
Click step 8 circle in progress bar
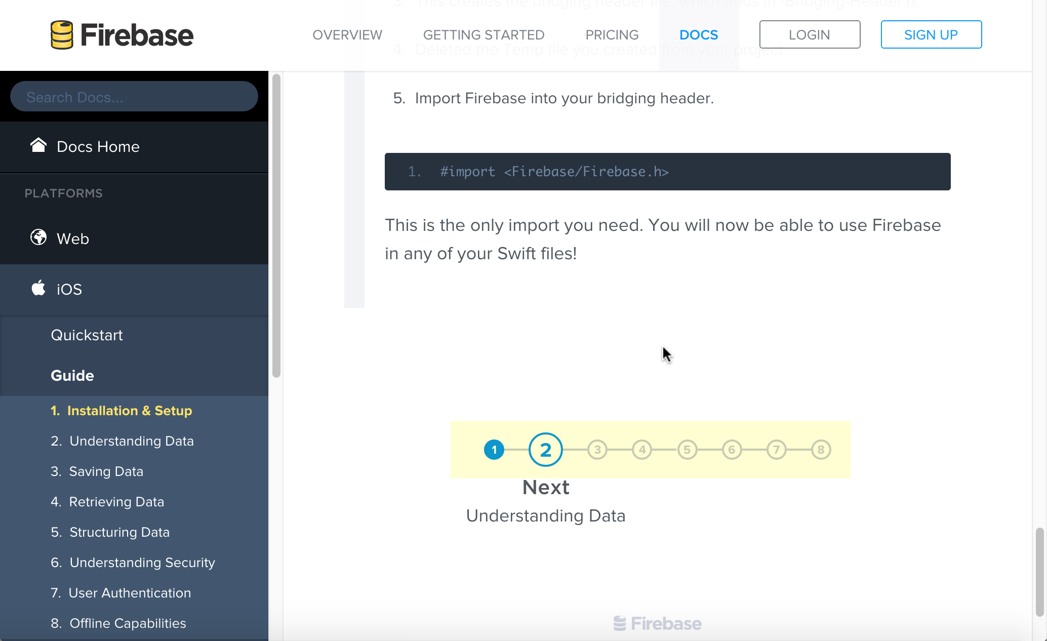(x=821, y=450)
